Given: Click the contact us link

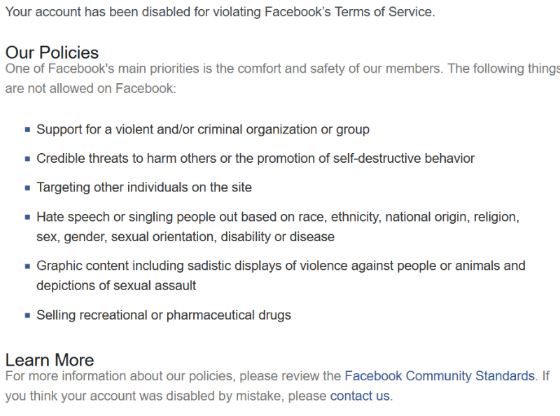Looking at the screenshot, I should click(x=360, y=396).
